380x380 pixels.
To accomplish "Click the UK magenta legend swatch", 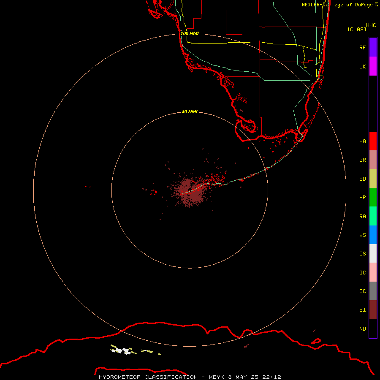I will [373, 66].
